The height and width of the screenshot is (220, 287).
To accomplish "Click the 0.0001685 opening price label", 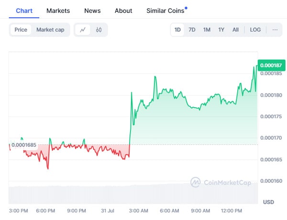I will (23, 145).
